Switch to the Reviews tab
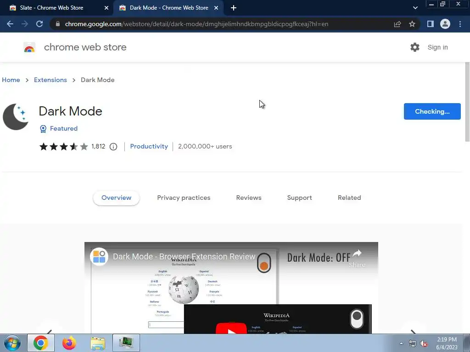The image size is (470, 352). [x=249, y=198]
